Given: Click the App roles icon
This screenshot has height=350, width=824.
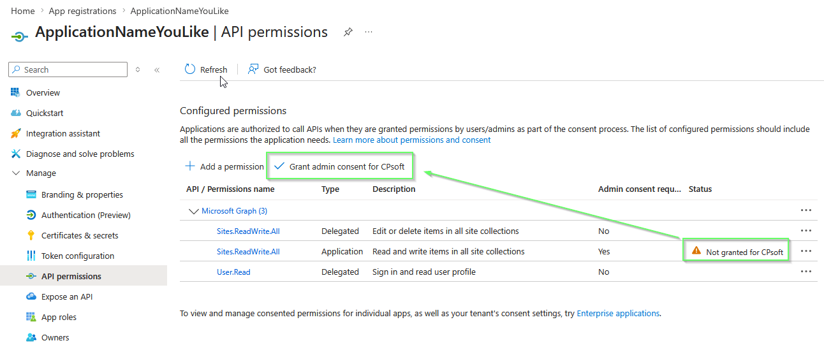Looking at the screenshot, I should 31,317.
